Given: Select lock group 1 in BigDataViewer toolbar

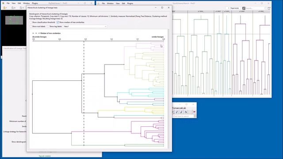Looking at the screenshot, I should [5, 8].
